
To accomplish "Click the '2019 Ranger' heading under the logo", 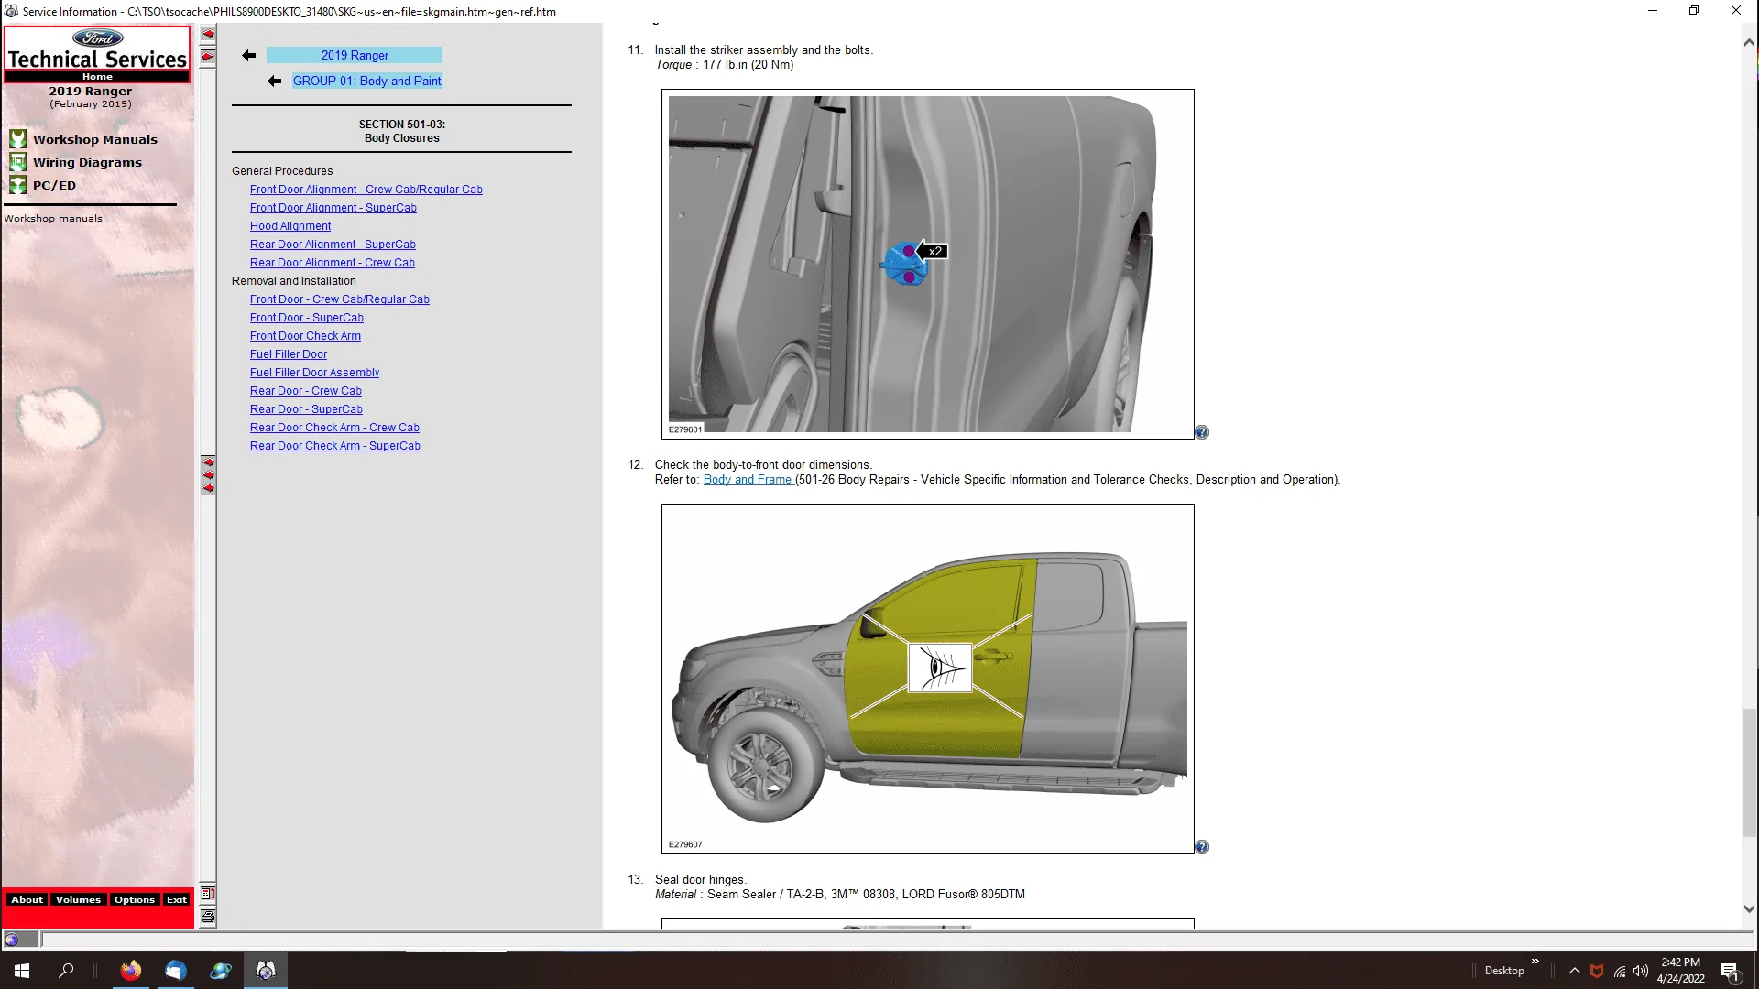I will 91,92.
